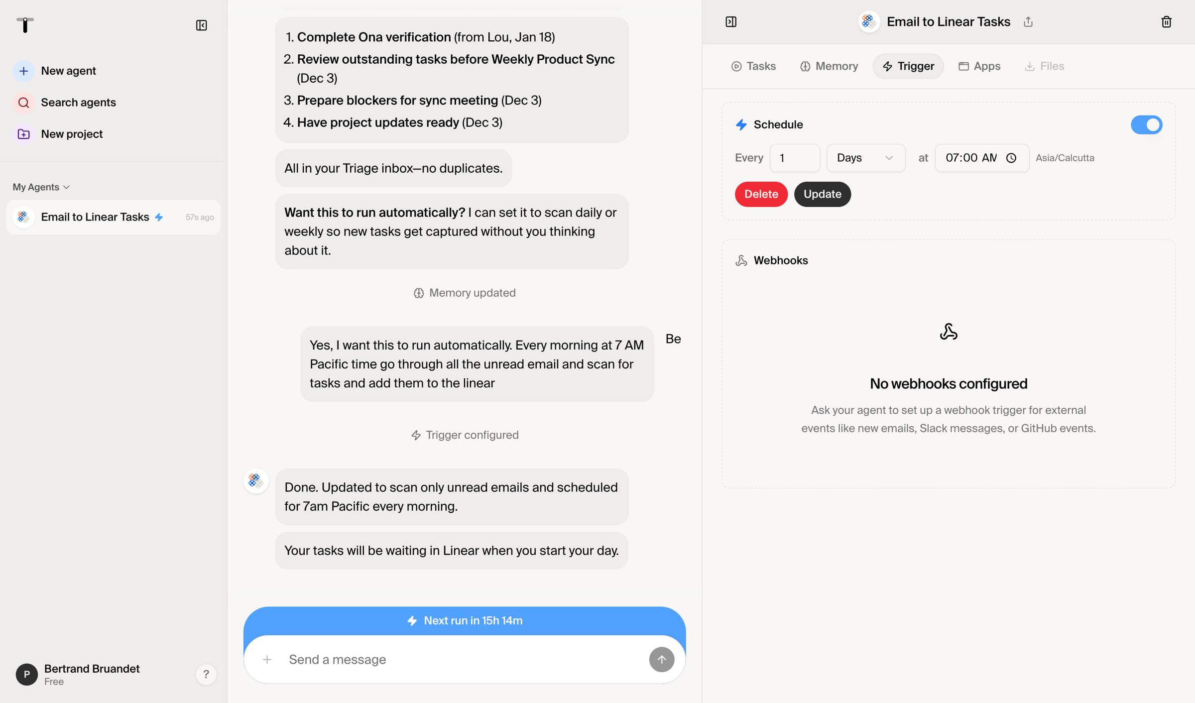Click the plus attachment icon in message box
Viewport: 1195px width, 703px height.
point(267,660)
